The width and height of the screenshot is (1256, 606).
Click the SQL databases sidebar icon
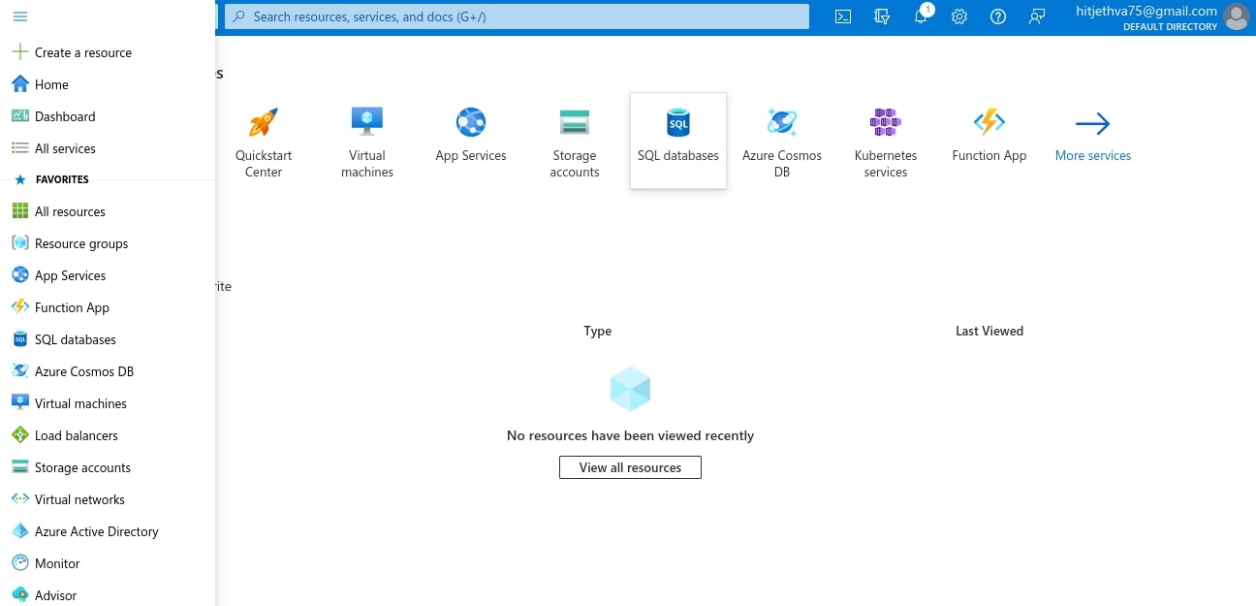pyautogui.click(x=19, y=339)
